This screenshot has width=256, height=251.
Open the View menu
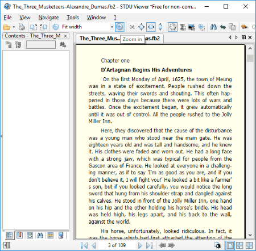coord(25,18)
